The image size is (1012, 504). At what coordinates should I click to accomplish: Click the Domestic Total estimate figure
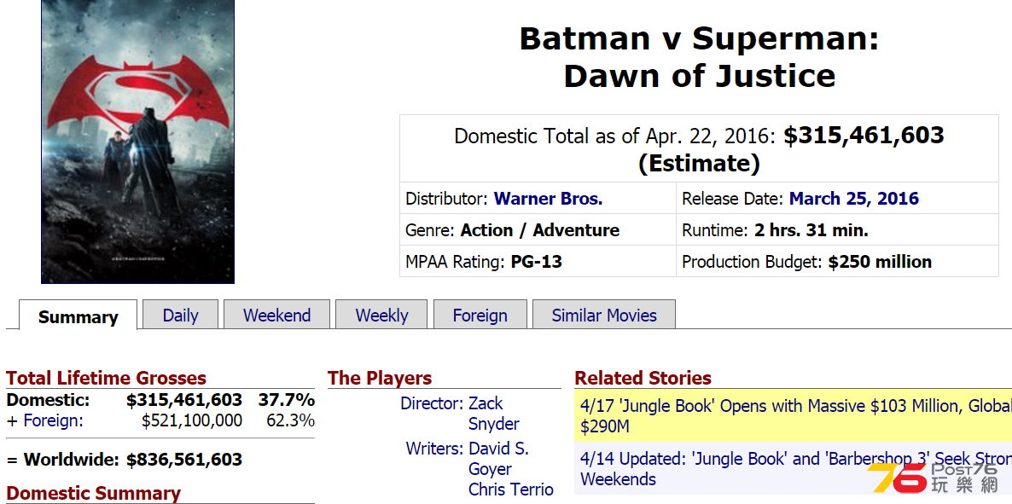864,135
